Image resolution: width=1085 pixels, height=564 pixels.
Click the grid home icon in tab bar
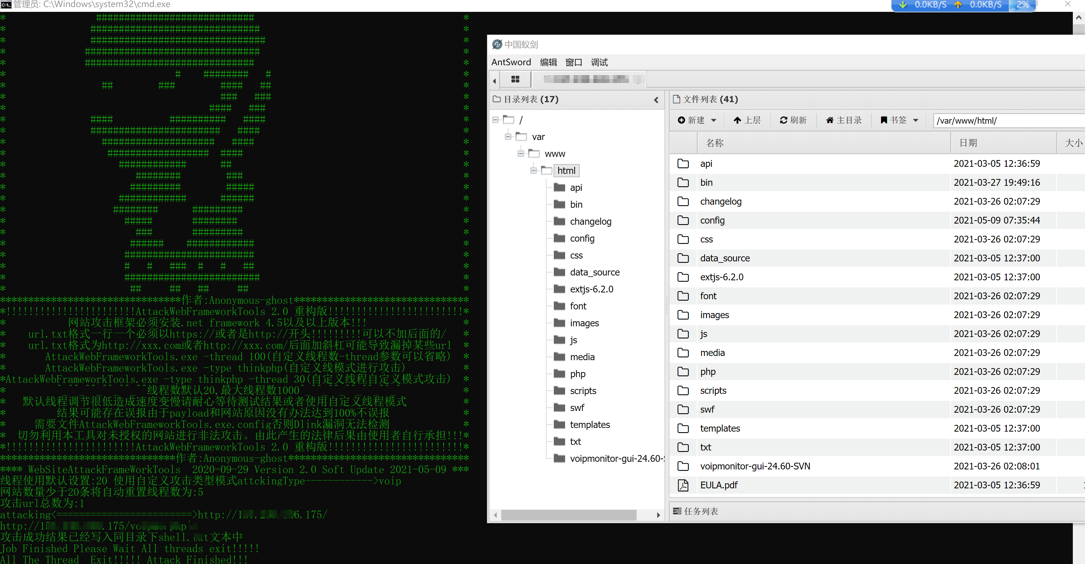[x=515, y=79]
